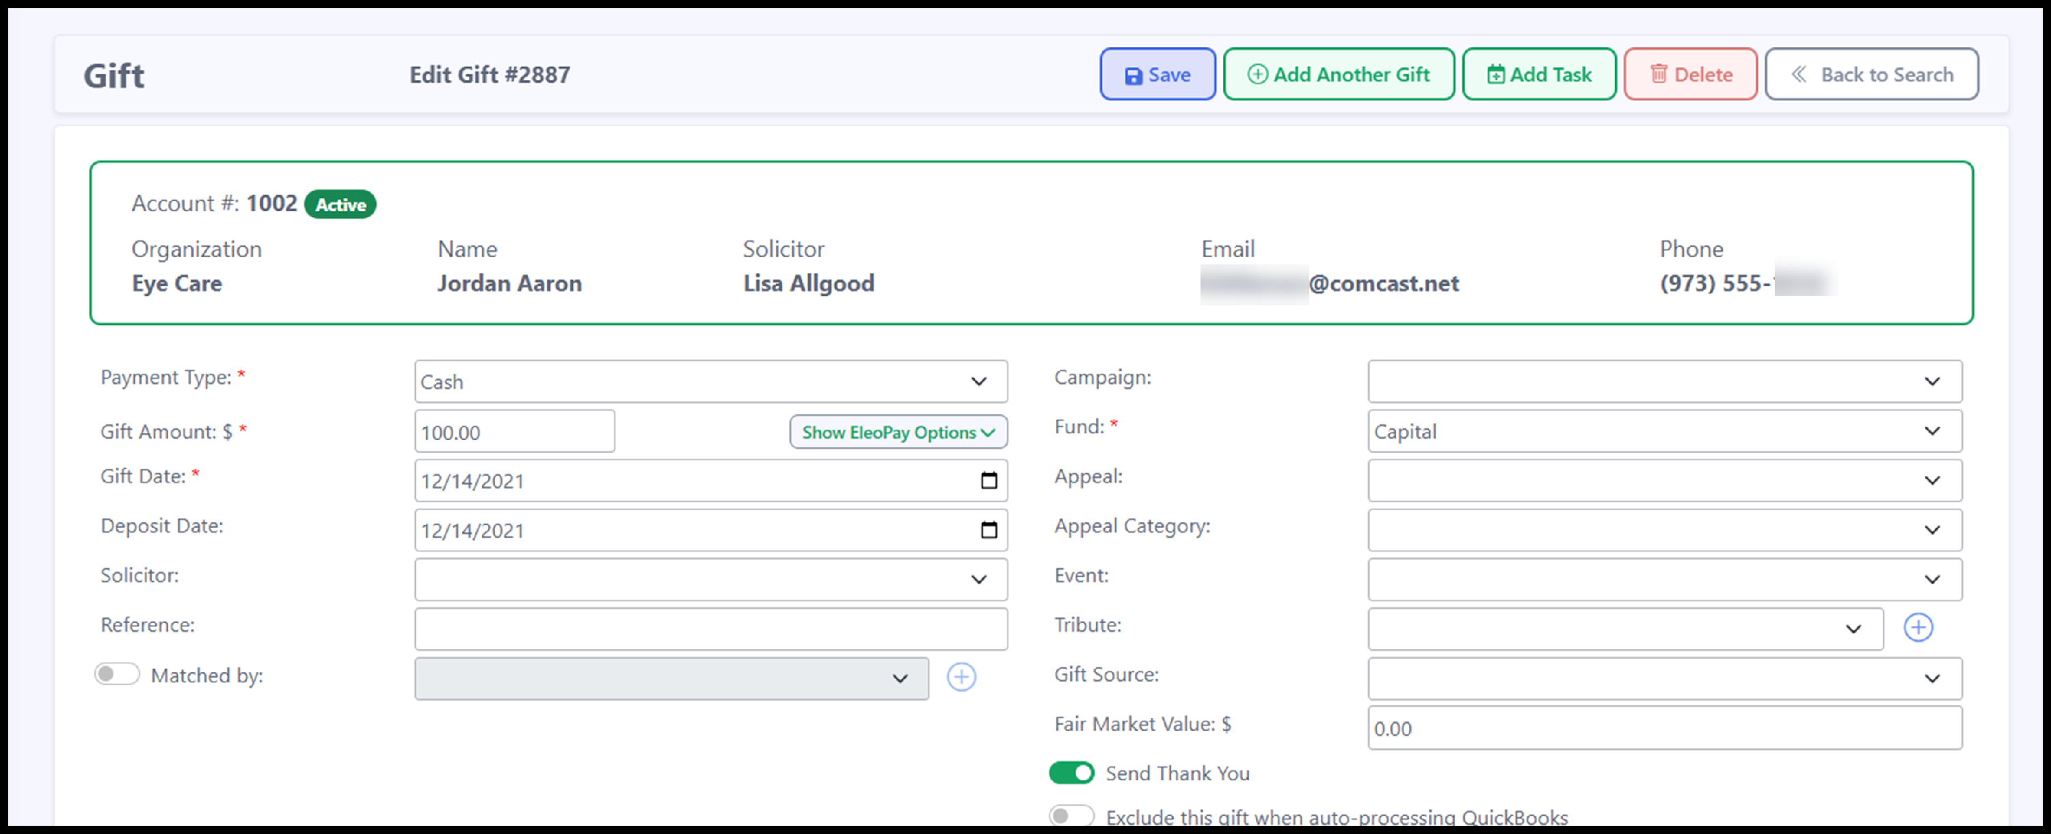
Task: Open the Campaign dropdown
Action: pos(1664,382)
